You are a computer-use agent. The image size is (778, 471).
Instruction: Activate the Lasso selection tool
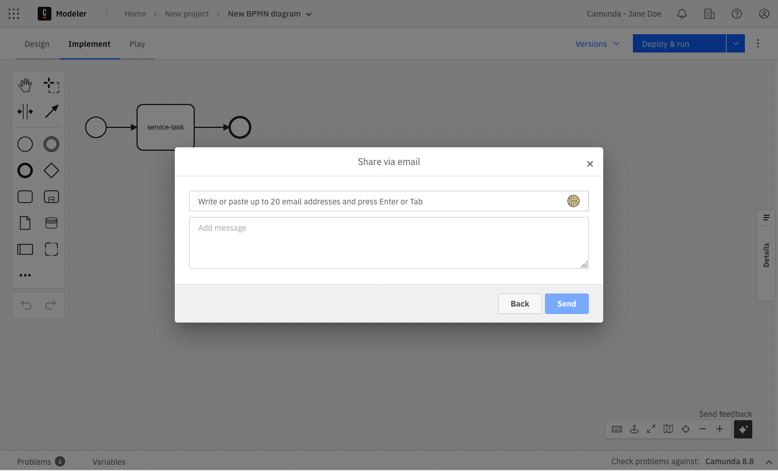pyautogui.click(x=51, y=86)
